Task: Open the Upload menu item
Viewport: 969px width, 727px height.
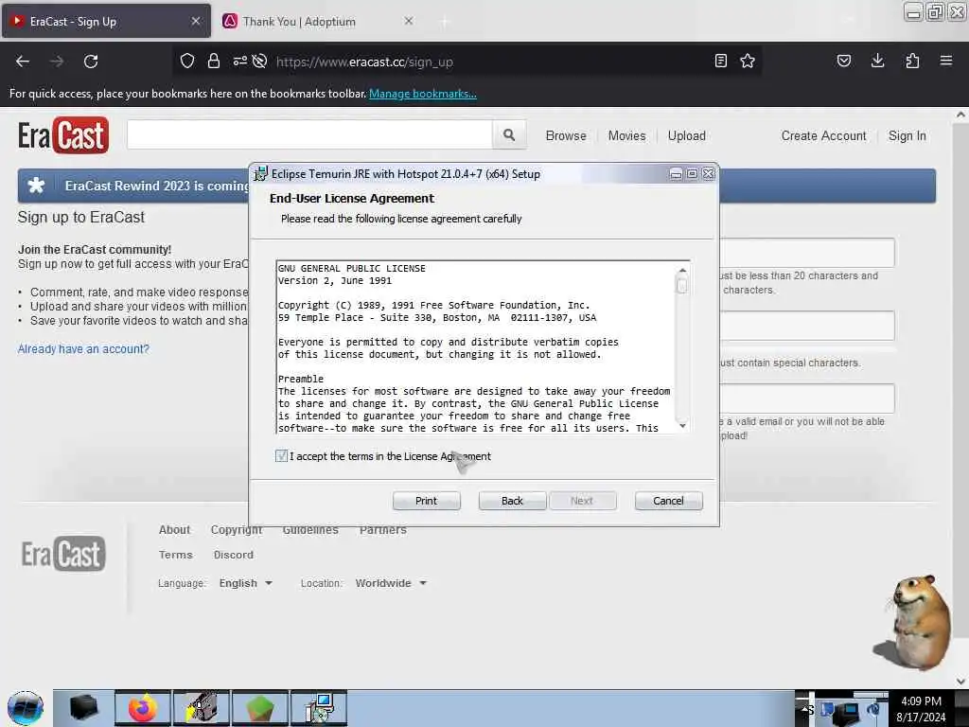Action: pos(687,135)
